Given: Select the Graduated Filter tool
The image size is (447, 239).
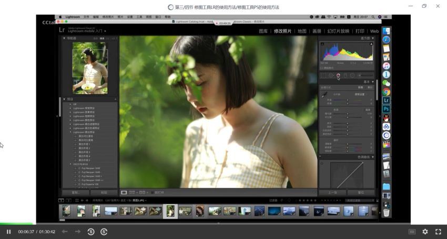Looking at the screenshot, I should (345, 75).
